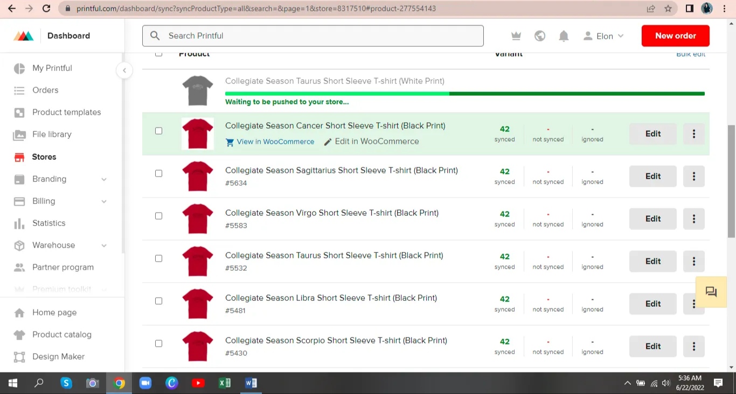Click the share page icon in address bar
Viewport: 736px width, 394px height.
[x=651, y=9]
